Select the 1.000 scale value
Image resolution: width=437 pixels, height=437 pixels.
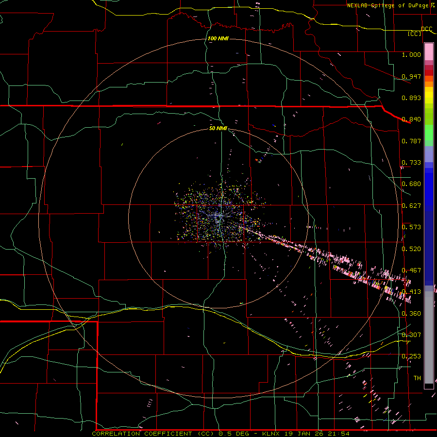point(411,54)
